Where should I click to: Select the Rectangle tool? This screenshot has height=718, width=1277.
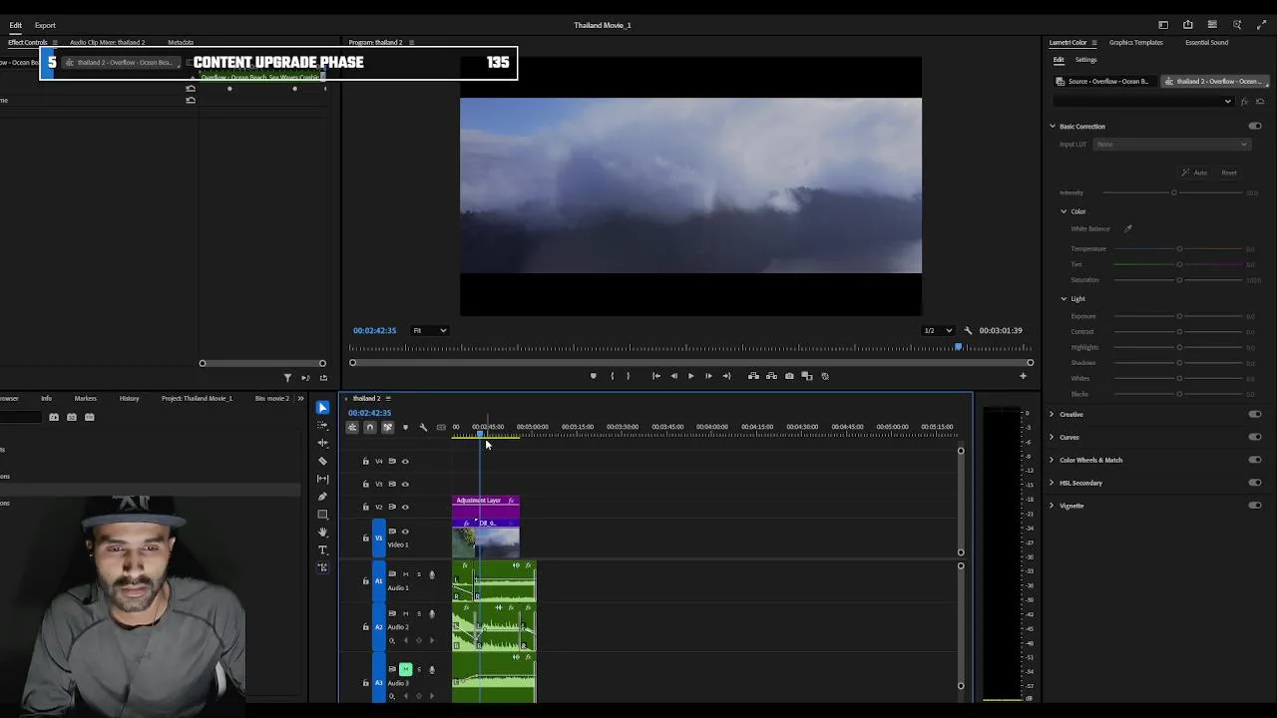[x=322, y=515]
